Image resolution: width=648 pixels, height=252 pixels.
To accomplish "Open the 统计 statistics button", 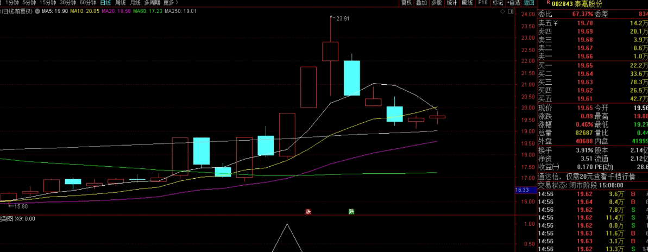I will [x=452, y=3].
